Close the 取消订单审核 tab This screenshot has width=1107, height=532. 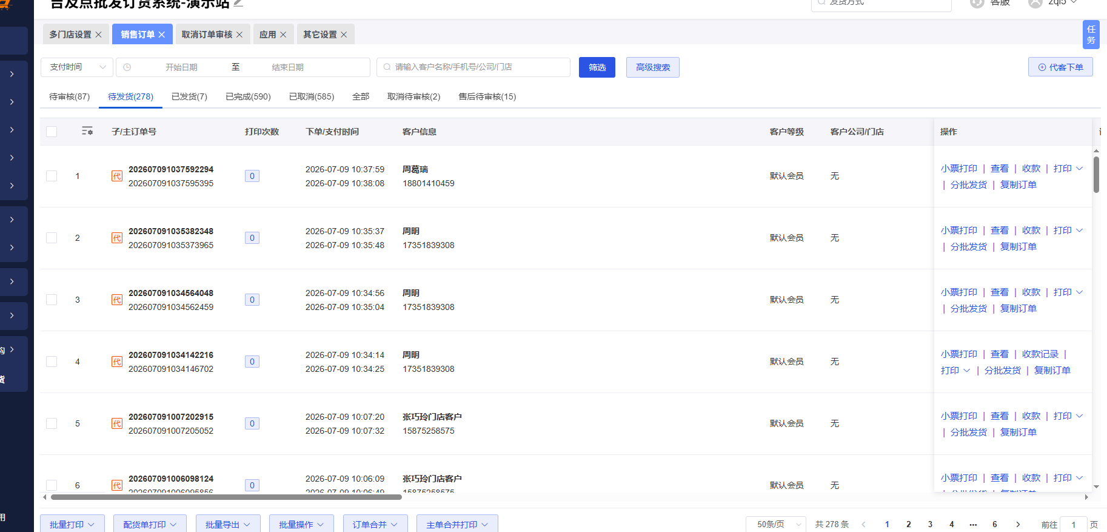point(239,35)
